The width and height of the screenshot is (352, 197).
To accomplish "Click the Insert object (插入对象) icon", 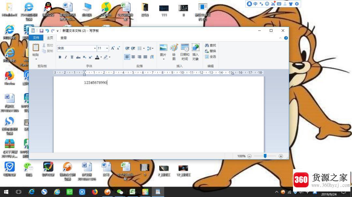I will tap(196, 48).
